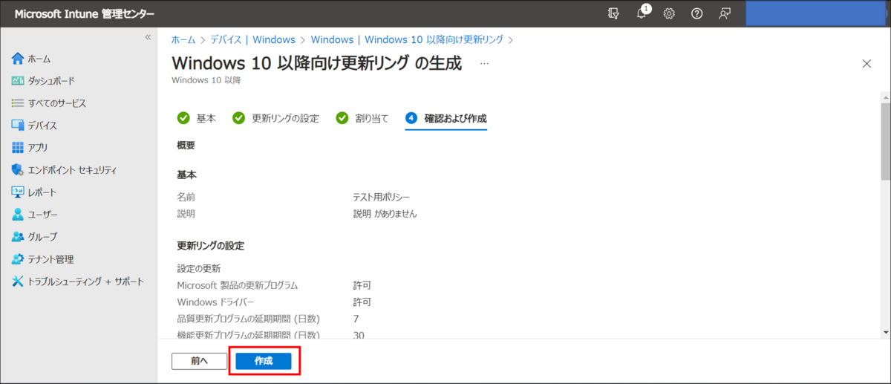Switch to the 割り当て step tab
This screenshot has width=891, height=384.
(362, 118)
